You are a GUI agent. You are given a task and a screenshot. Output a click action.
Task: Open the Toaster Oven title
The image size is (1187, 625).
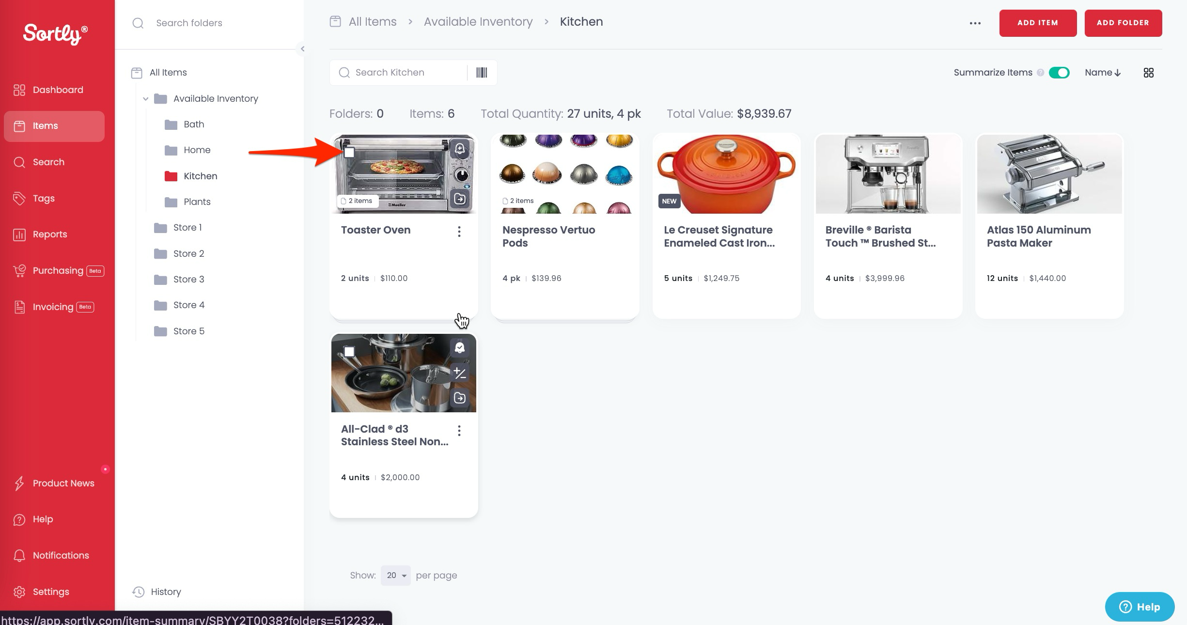[375, 230]
